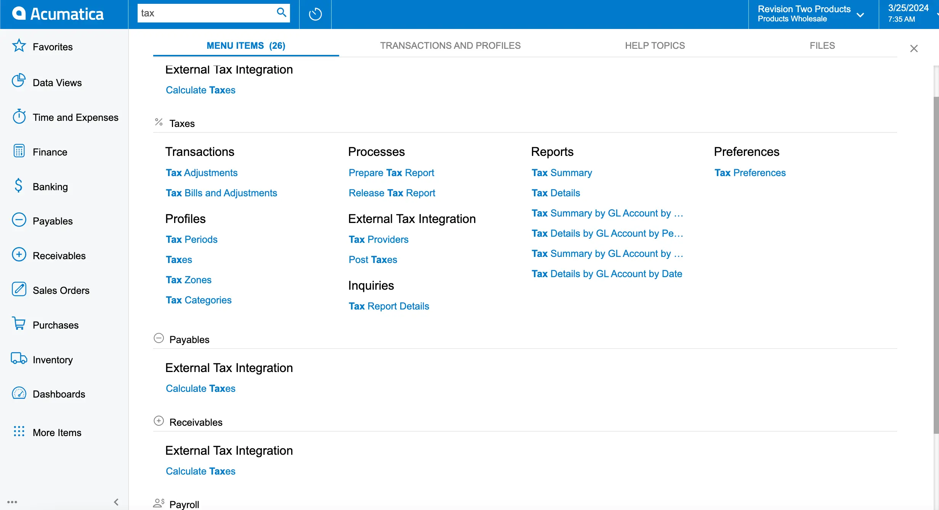The height and width of the screenshot is (510, 939).
Task: Click the Data Views icon
Action: tap(19, 82)
